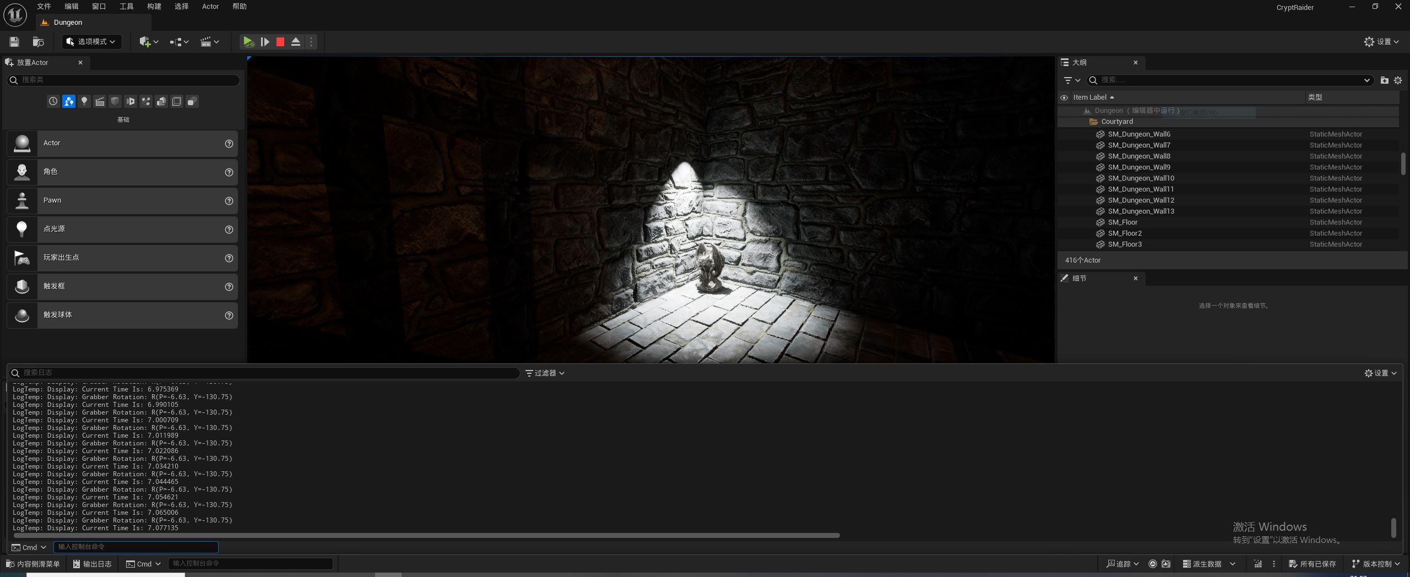Select the 玩家出生点 player start item
This screenshot has height=577, width=1410.
[x=122, y=258]
